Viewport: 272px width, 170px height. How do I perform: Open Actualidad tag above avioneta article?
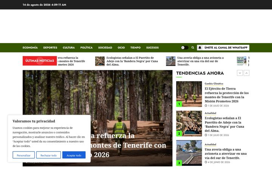pos(210,144)
